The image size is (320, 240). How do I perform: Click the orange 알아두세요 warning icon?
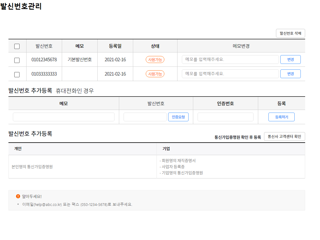[x=18, y=196]
